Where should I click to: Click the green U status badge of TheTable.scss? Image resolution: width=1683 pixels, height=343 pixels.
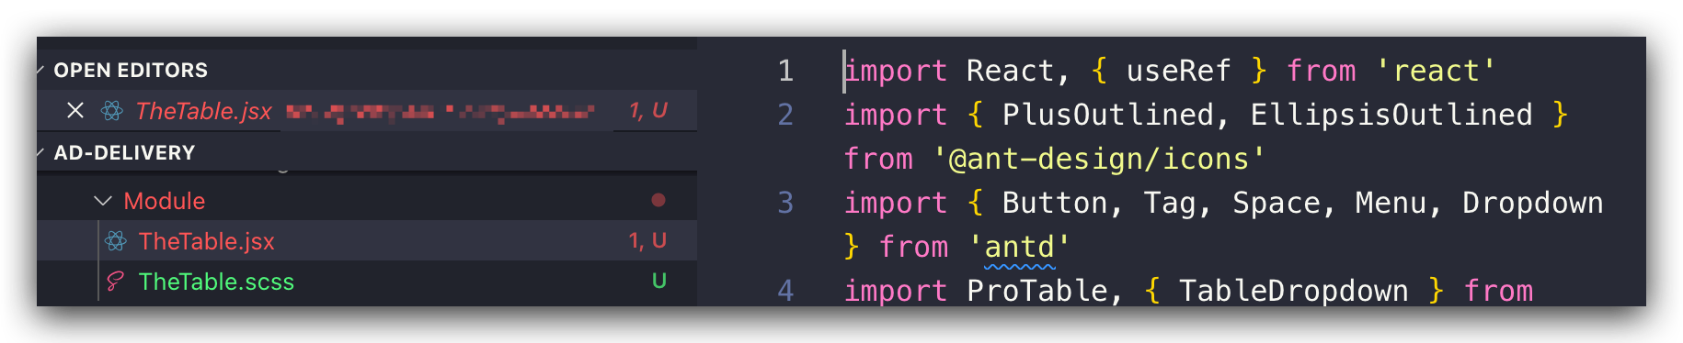tap(659, 281)
